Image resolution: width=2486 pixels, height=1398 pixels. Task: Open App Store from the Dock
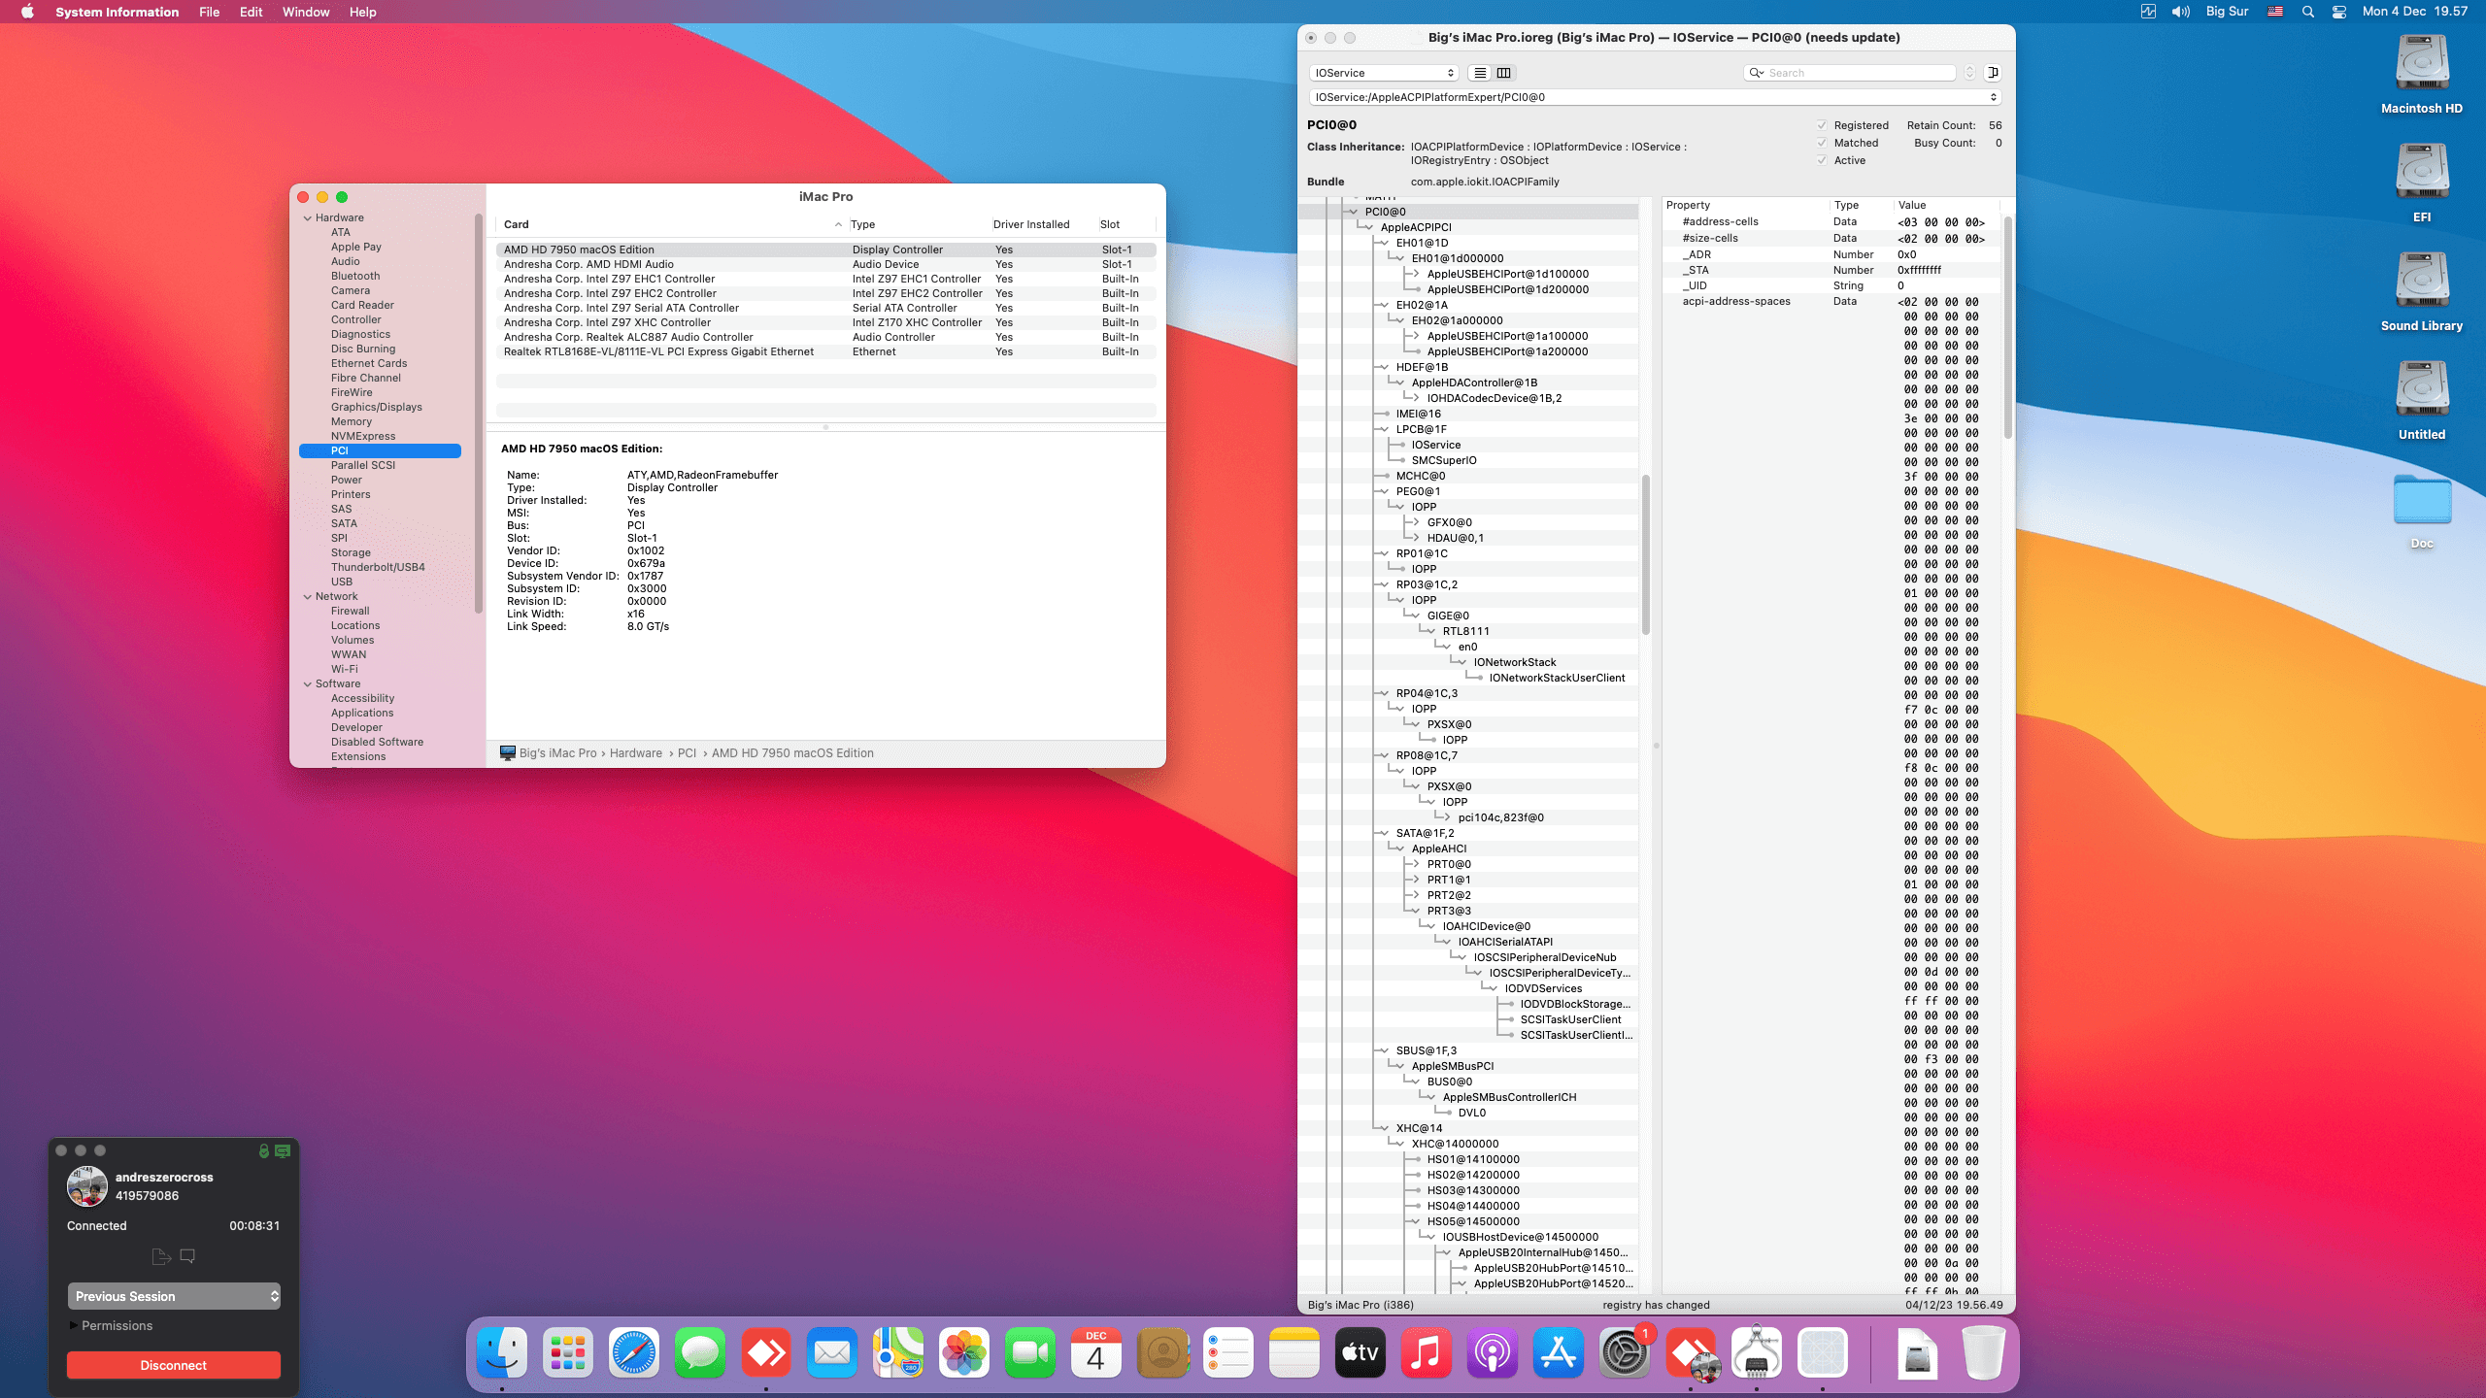coord(1559,1352)
